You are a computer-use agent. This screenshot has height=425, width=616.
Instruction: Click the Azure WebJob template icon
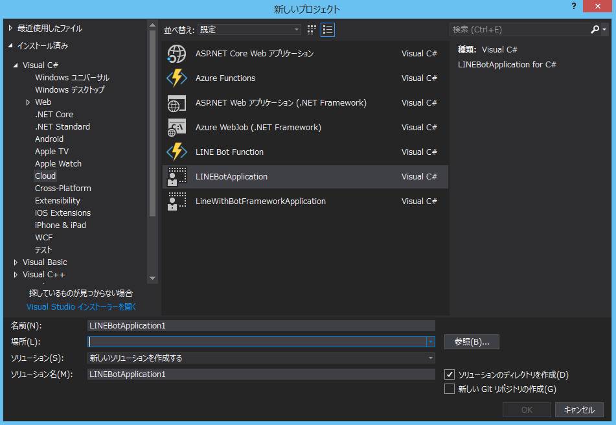pos(176,127)
